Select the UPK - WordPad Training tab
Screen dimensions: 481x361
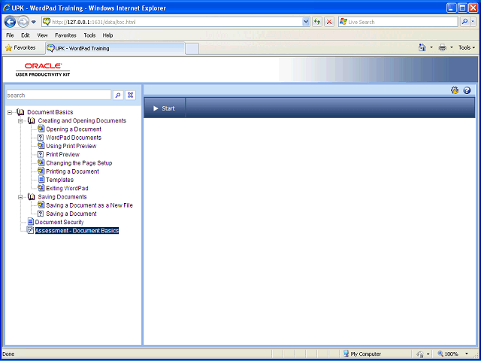click(115, 48)
